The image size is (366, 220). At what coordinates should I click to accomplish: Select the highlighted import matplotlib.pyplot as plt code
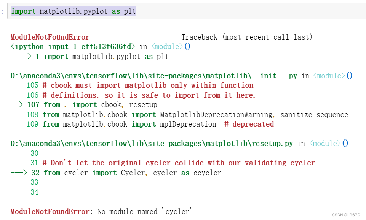pyautogui.click(x=72, y=11)
